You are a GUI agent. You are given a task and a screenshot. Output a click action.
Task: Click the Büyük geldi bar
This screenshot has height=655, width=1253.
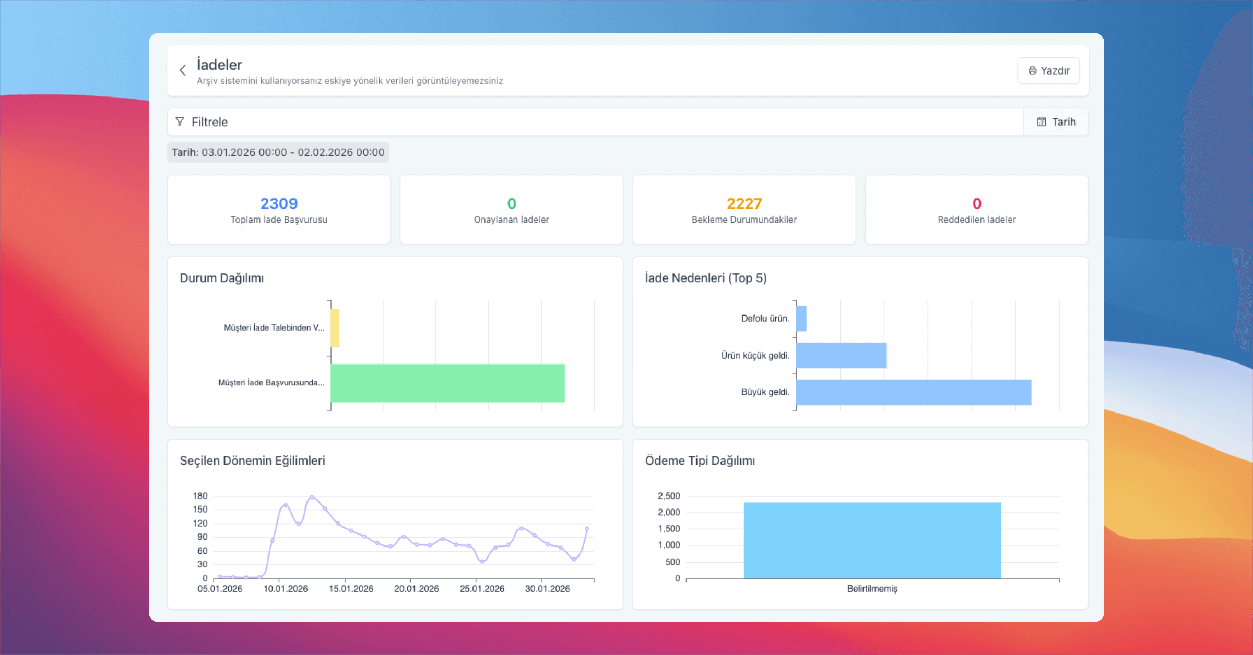pyautogui.click(x=913, y=392)
